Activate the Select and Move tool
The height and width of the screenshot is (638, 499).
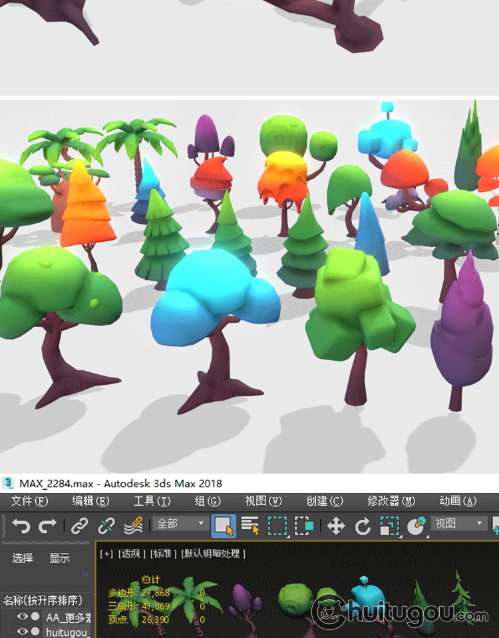[x=336, y=526]
